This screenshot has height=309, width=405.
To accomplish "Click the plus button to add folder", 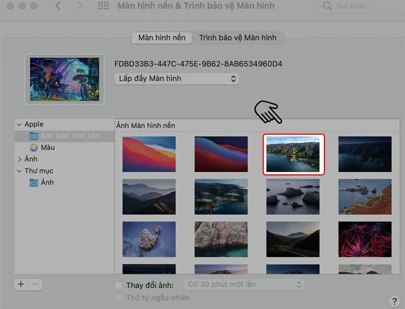I will coord(21,284).
